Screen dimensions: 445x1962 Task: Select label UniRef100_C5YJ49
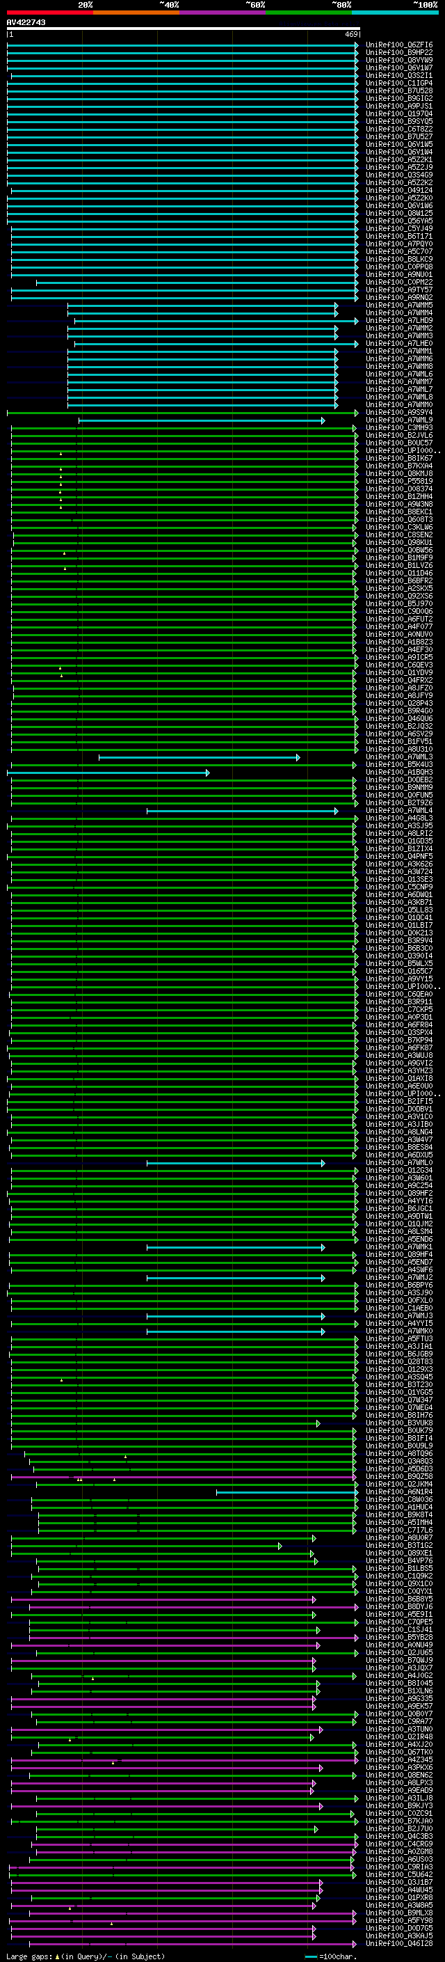pyautogui.click(x=399, y=229)
